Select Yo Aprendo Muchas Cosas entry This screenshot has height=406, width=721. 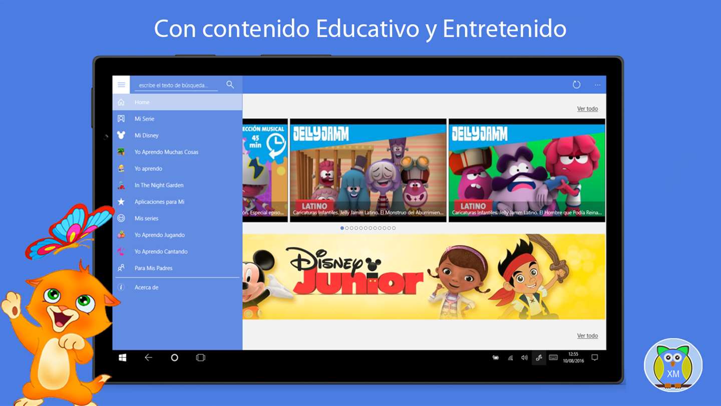(x=177, y=152)
